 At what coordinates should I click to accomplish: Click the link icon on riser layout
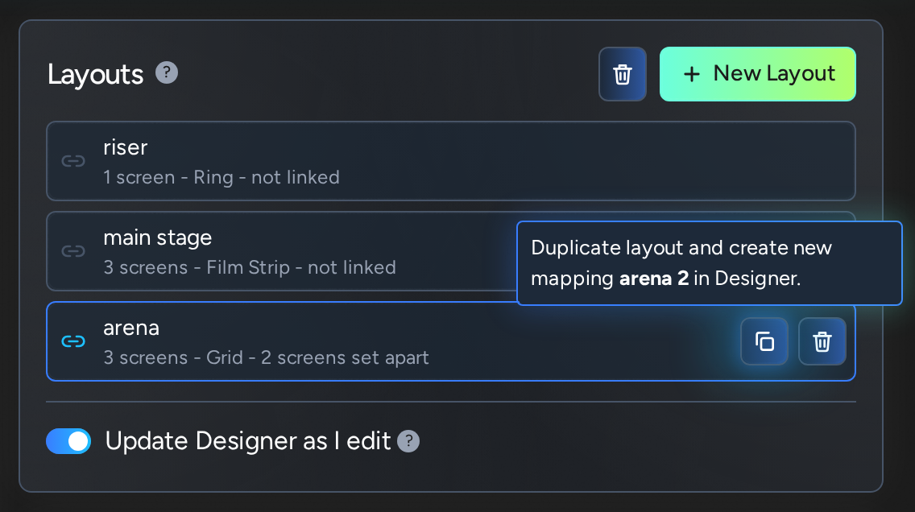pyautogui.click(x=73, y=161)
